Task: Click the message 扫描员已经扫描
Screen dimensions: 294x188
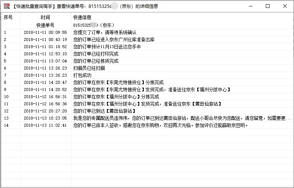Action: click(x=89, y=68)
